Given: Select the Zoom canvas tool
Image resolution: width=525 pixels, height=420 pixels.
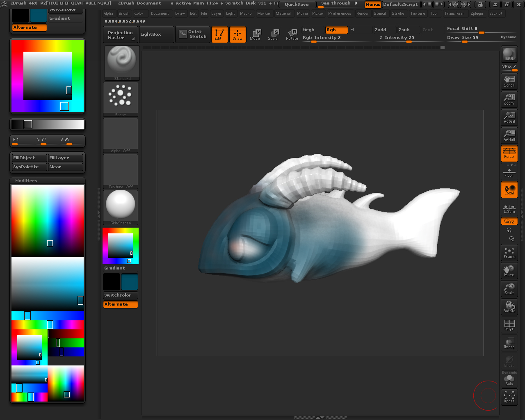Looking at the screenshot, I should [x=509, y=99].
